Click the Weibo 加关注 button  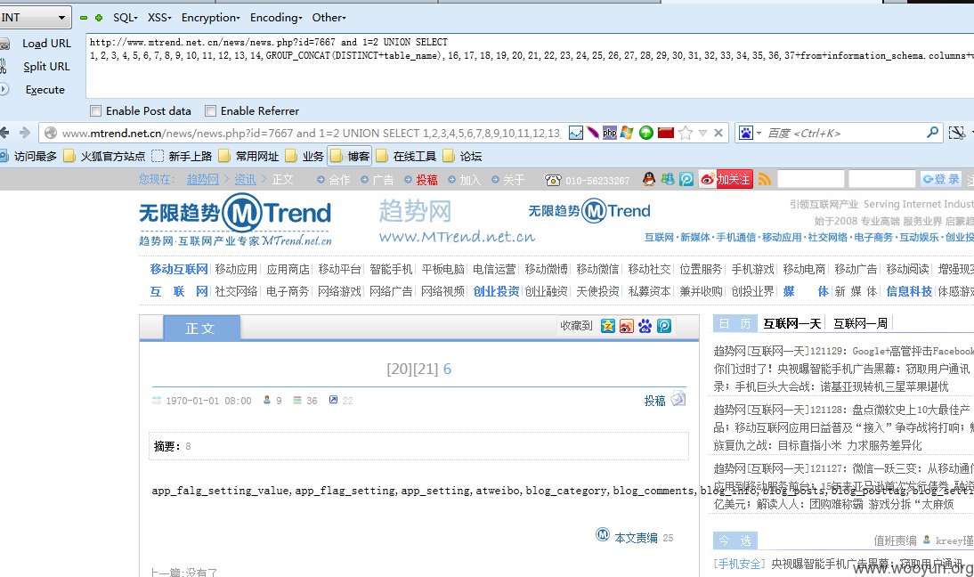pos(726,180)
